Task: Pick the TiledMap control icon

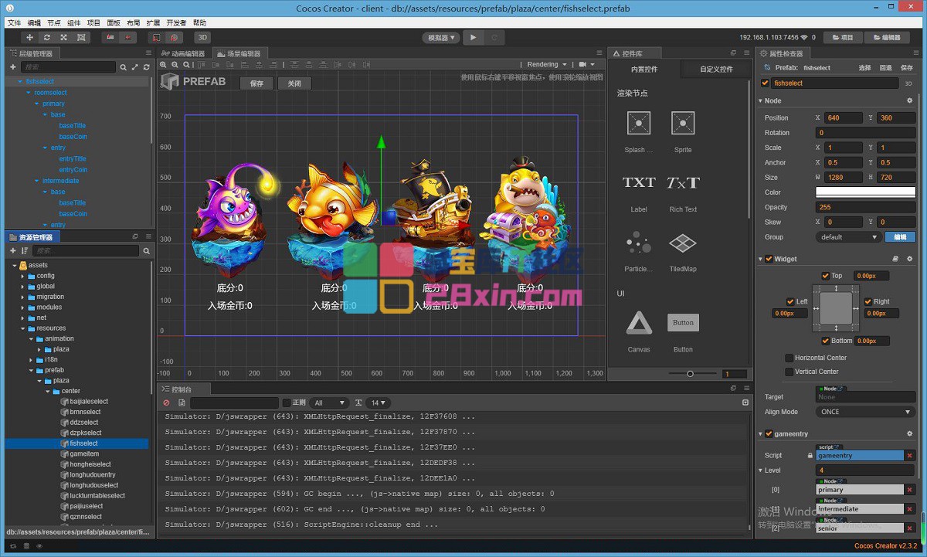Action: coord(683,243)
